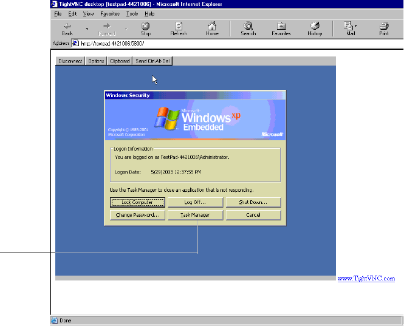
Task: Click the status bar IE icon
Action: [x=54, y=321]
